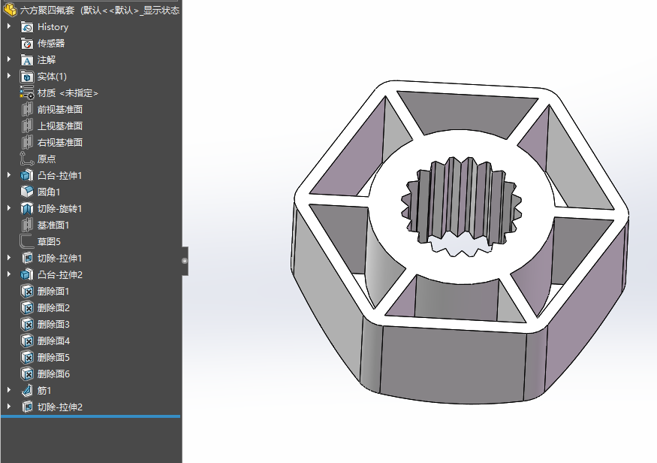657x463 pixels.
Task: Select the 删除面1 delete face icon
Action: click(x=27, y=291)
